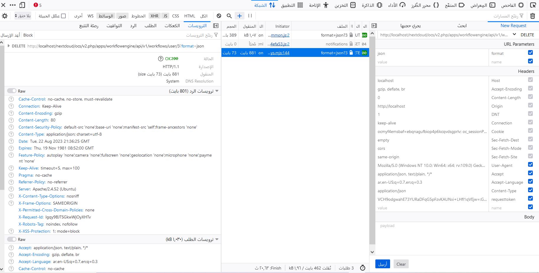Uncheck the Accept-Language header checkbox
The height and width of the screenshot is (273, 539).
530,181
